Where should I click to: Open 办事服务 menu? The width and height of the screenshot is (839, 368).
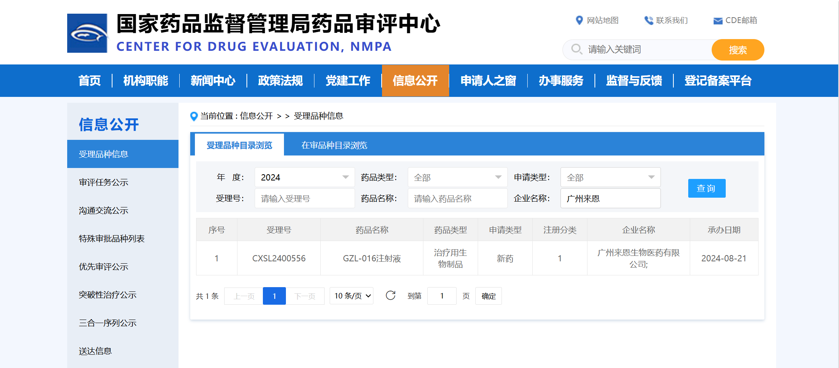561,80
